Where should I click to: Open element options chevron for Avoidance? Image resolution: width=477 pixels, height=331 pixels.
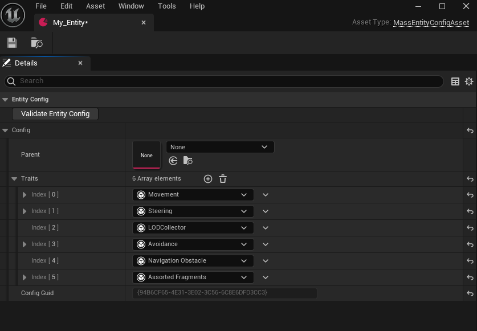click(x=266, y=244)
